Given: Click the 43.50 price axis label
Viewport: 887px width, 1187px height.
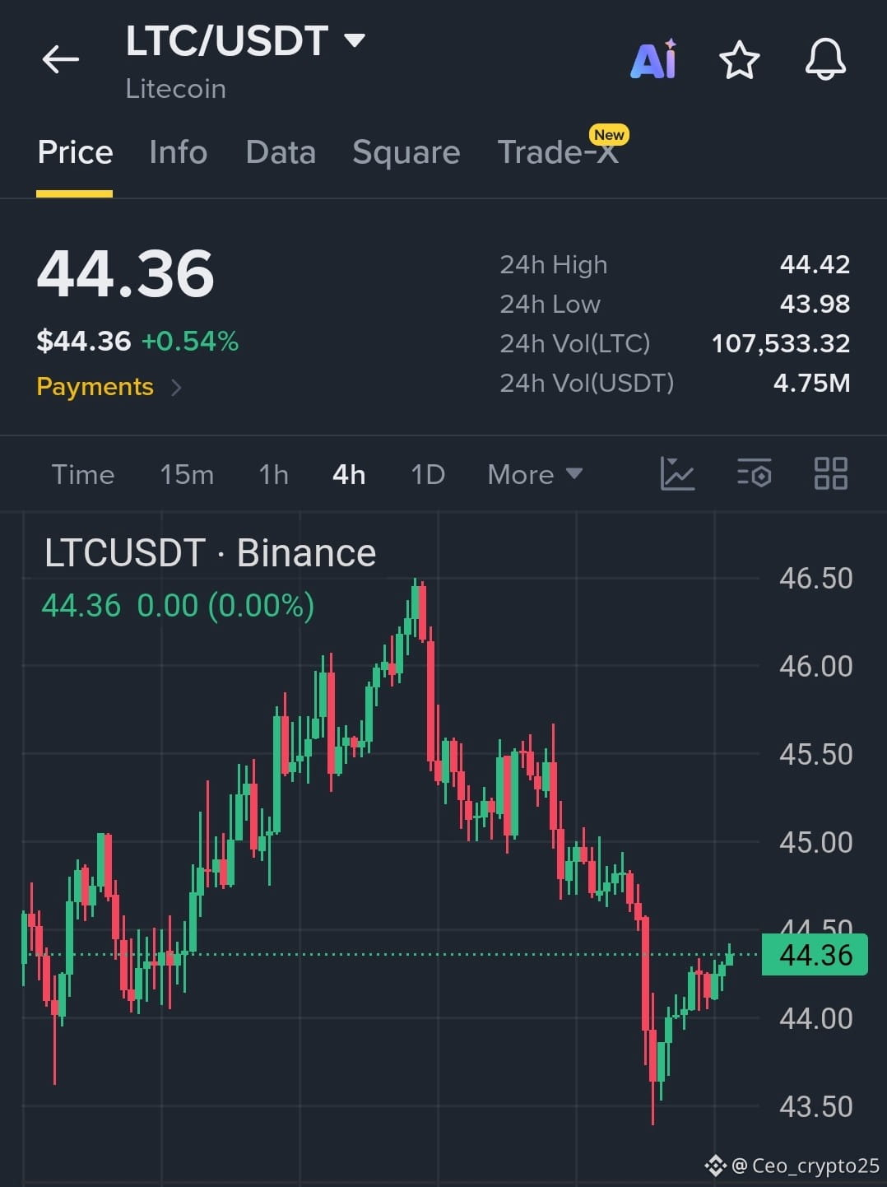Looking at the screenshot, I should tap(815, 1106).
